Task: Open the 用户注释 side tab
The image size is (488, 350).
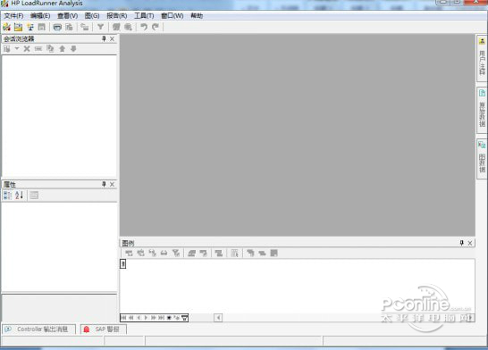Action: pyautogui.click(x=482, y=58)
